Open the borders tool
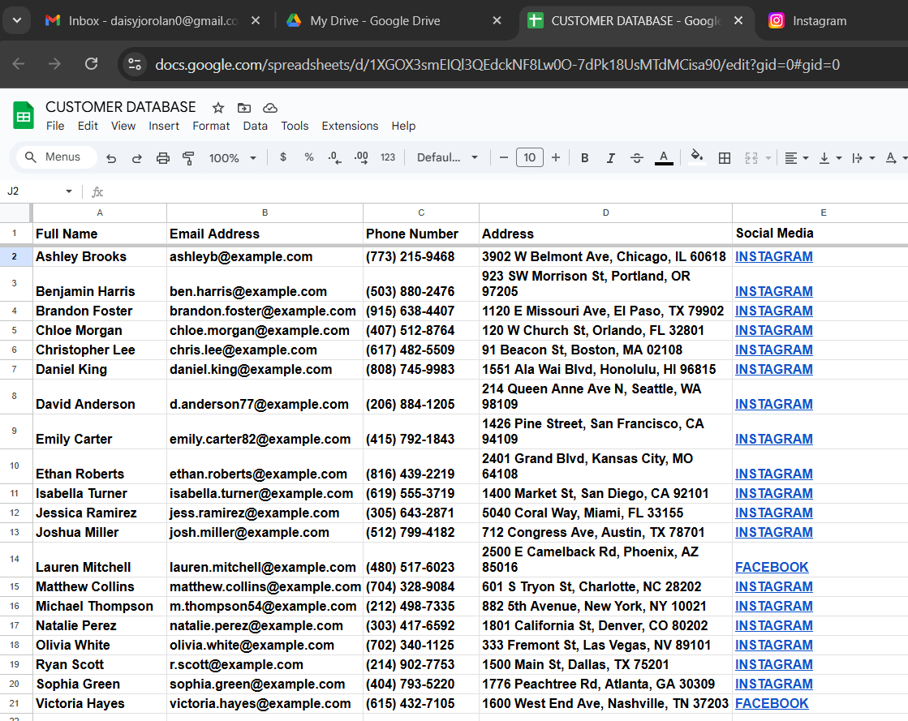The image size is (908, 721). pyautogui.click(x=725, y=158)
